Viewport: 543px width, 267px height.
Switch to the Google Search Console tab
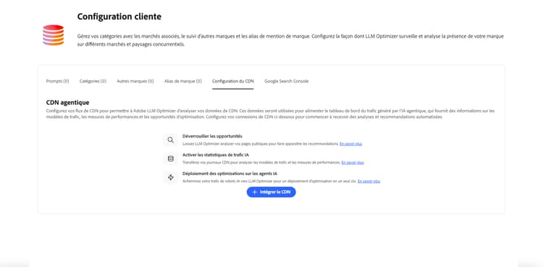[287, 81]
